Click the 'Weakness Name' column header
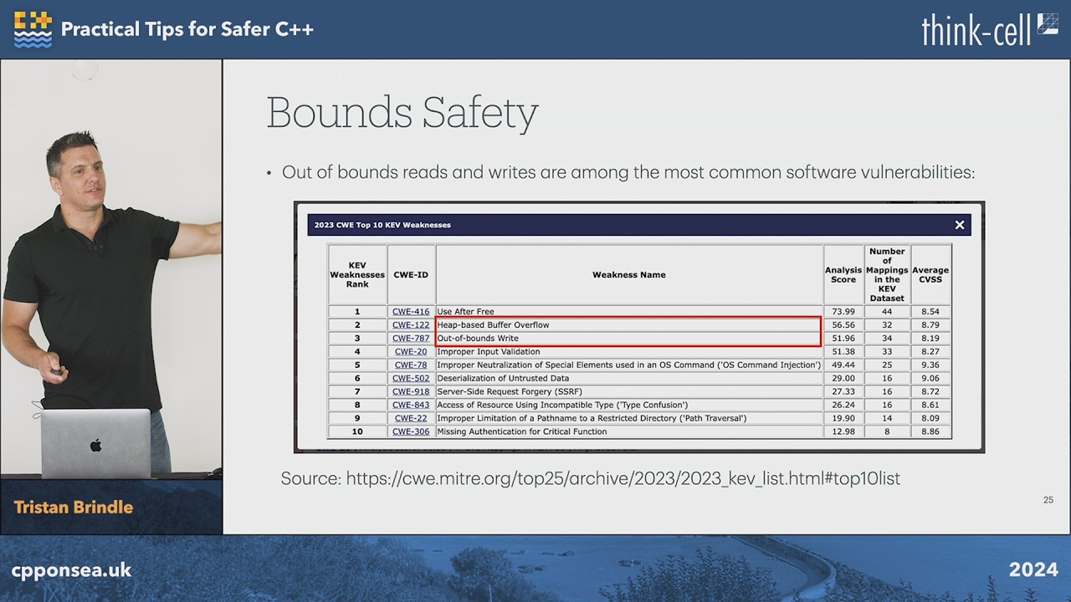This screenshot has height=602, width=1071. pos(629,275)
